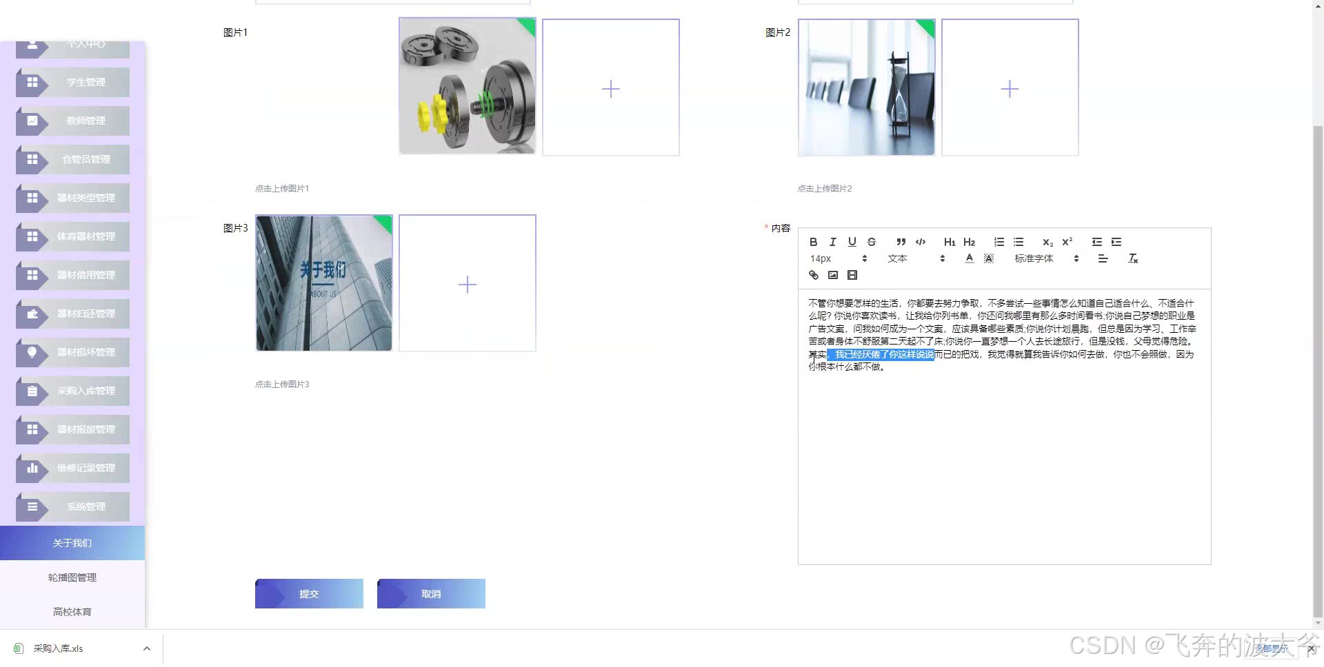Insert a hyperlink
1324x667 pixels.
813,275
